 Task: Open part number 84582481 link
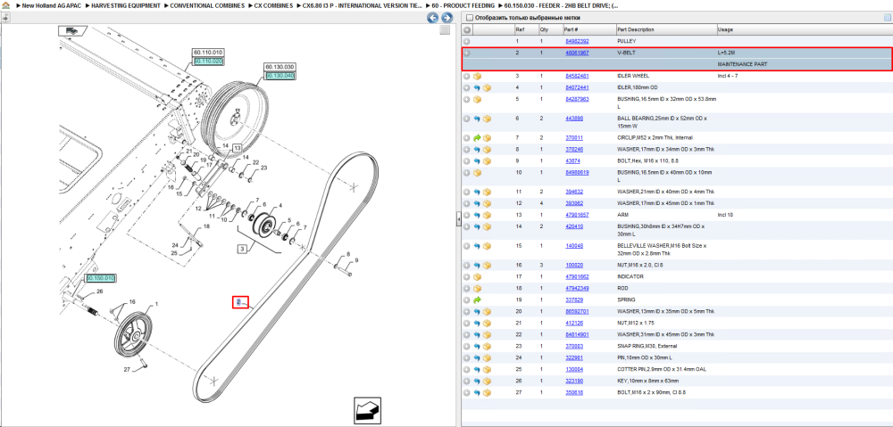pos(577,76)
